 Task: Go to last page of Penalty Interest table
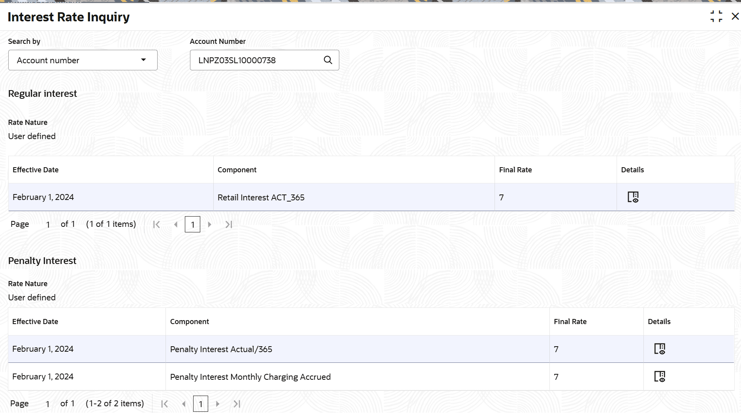[x=237, y=404]
